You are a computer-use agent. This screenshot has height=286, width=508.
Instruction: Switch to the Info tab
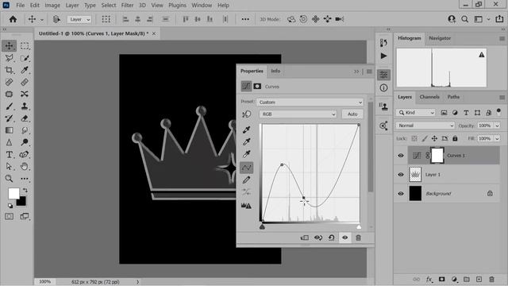tap(275, 71)
